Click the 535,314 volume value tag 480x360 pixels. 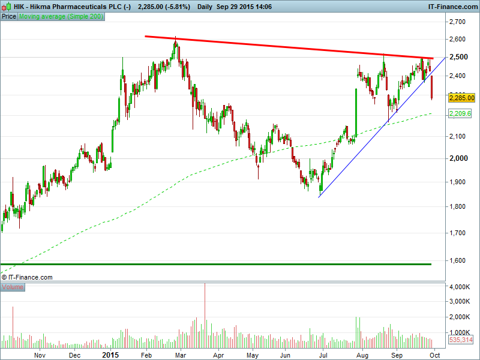(461, 340)
